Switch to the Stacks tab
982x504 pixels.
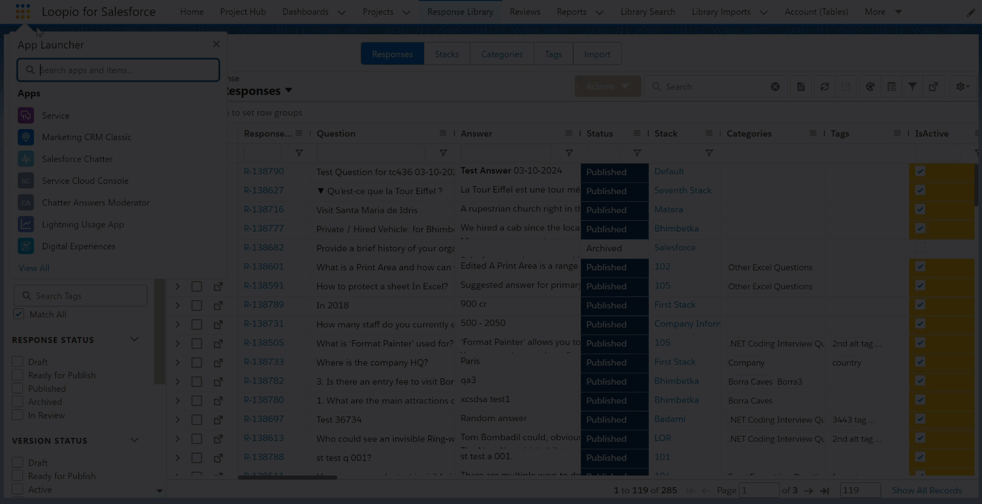(446, 54)
